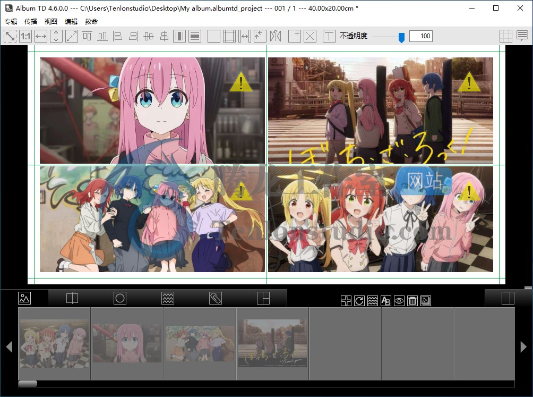Select the street crossing thumbnail

coord(273,344)
